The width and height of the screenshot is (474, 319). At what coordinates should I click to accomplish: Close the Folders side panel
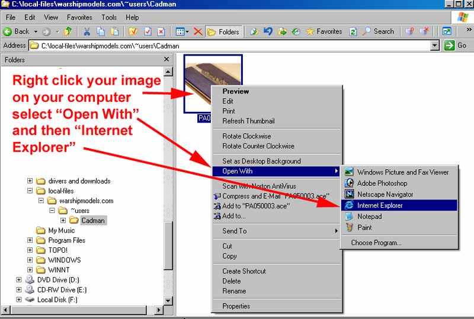pos(166,59)
